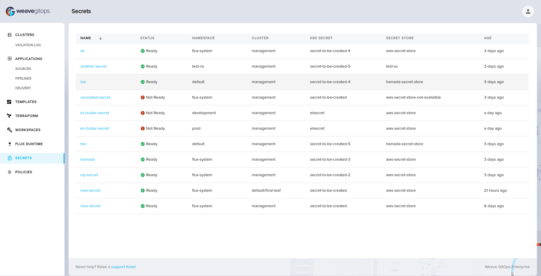The image size is (541, 276).
Task: Click the 21 hours ago age cell
Action: (x=495, y=191)
